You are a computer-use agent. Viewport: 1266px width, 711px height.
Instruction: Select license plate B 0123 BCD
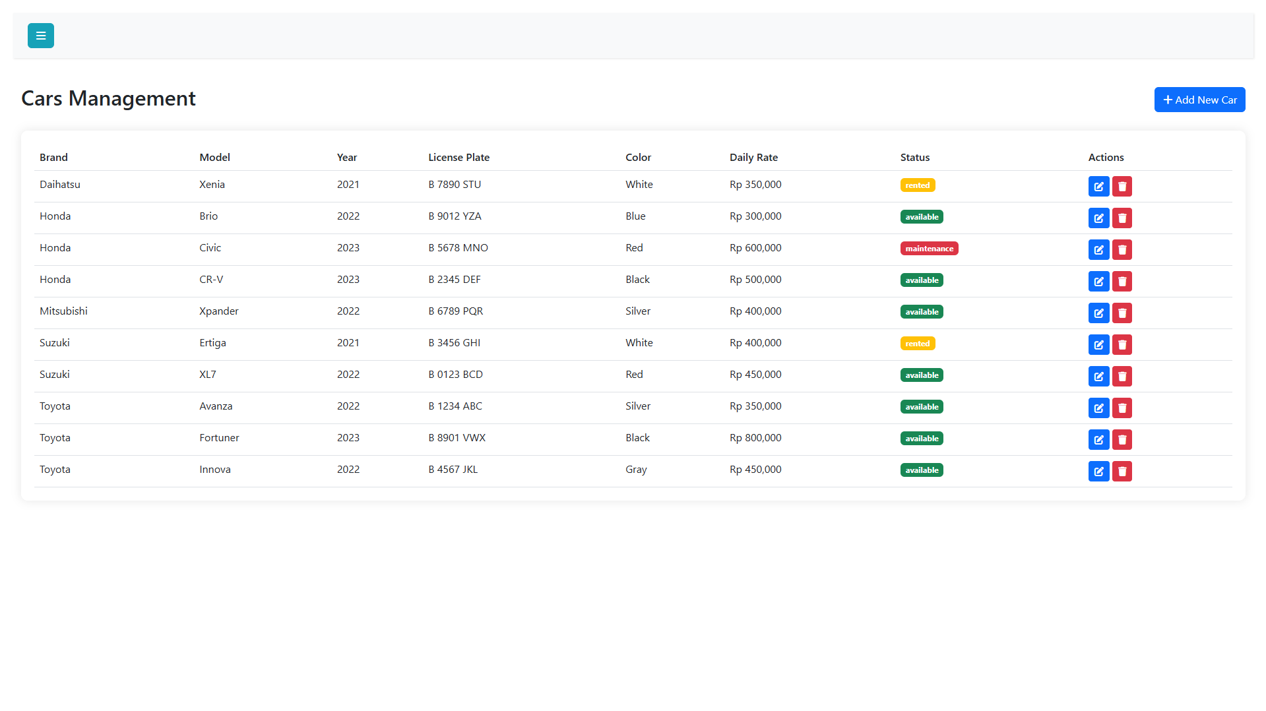pyautogui.click(x=455, y=375)
